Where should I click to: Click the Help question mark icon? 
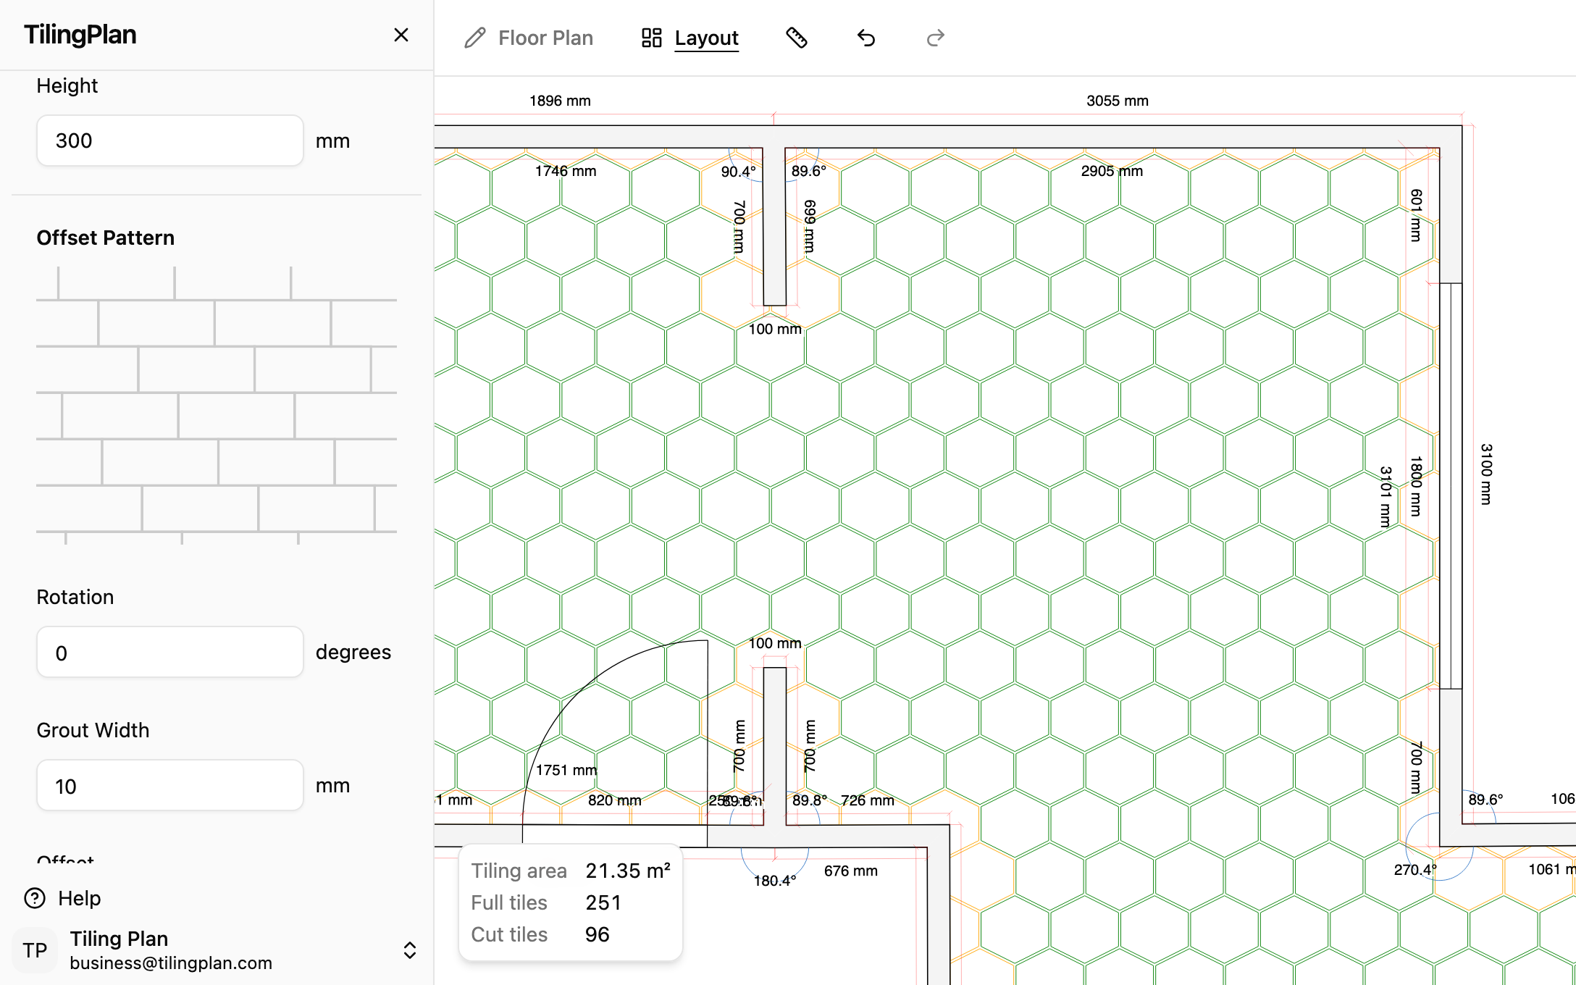coord(35,898)
